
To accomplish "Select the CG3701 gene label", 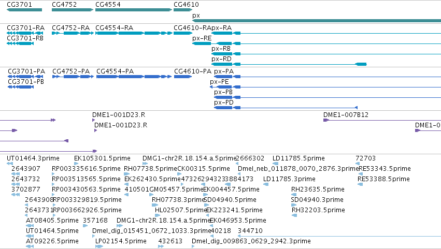I will pos(19,5).
